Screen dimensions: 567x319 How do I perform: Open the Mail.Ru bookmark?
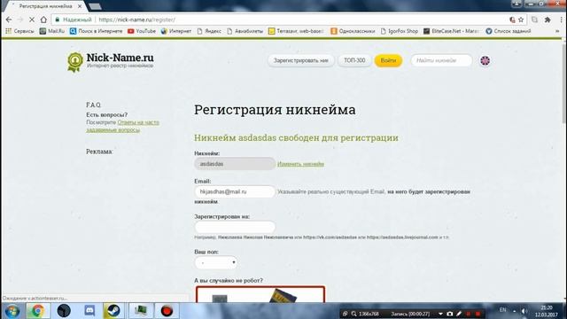coord(52,31)
